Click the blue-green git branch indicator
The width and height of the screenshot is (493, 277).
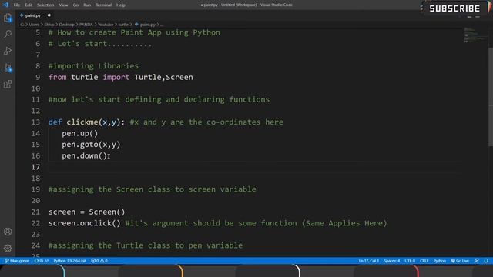click(17, 261)
